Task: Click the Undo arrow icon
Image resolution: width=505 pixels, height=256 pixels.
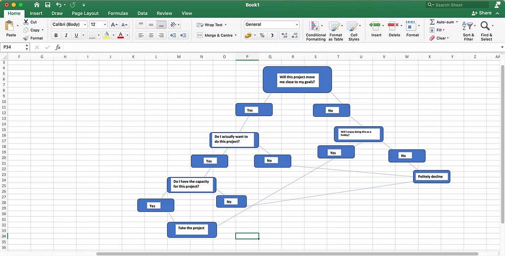Action: click(59, 5)
